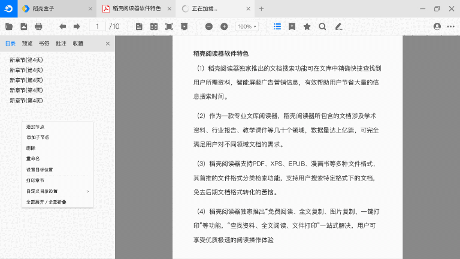Click the zoom out minus button

click(209, 26)
